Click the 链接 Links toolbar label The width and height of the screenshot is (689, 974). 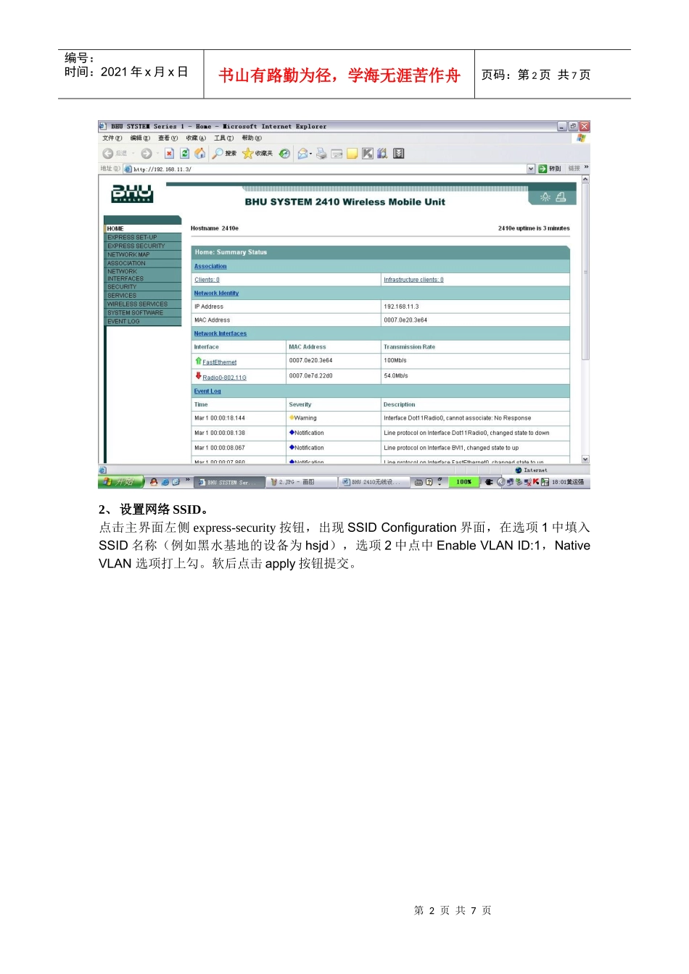[574, 169]
